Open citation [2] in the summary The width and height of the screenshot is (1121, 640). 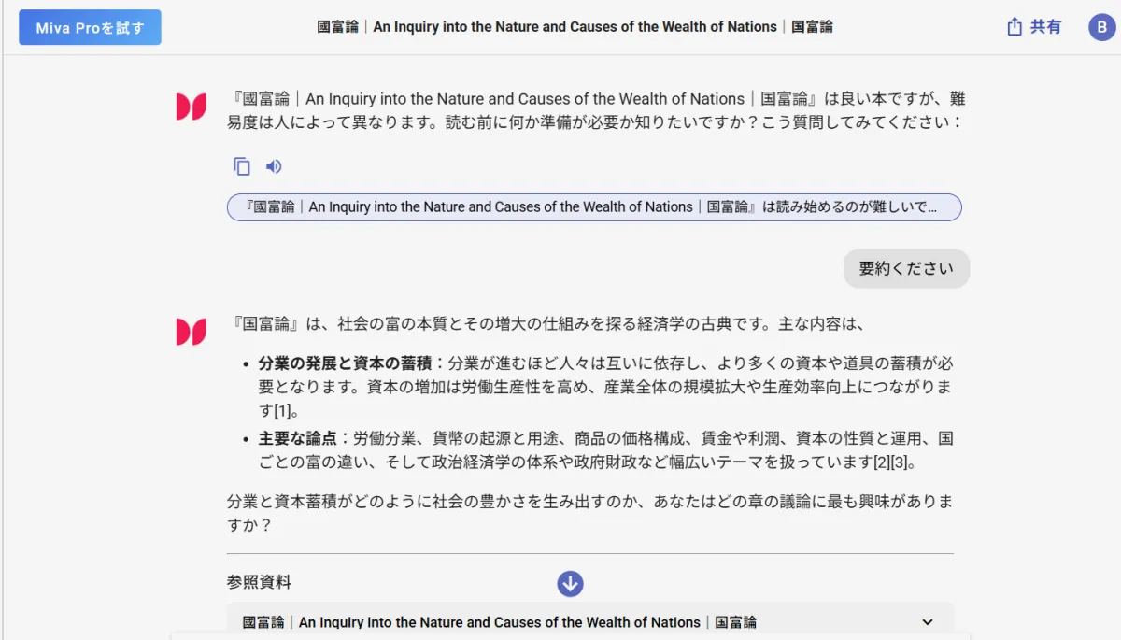point(882,462)
